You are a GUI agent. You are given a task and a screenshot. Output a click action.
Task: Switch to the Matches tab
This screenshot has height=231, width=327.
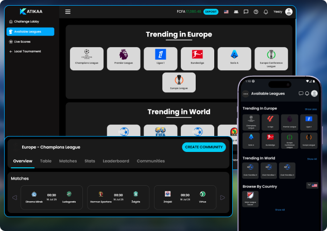(x=68, y=161)
